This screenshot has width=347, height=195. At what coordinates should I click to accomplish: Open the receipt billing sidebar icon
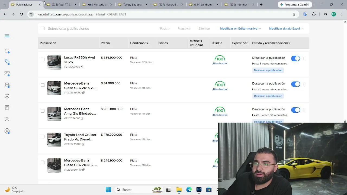[x=7, y=108]
